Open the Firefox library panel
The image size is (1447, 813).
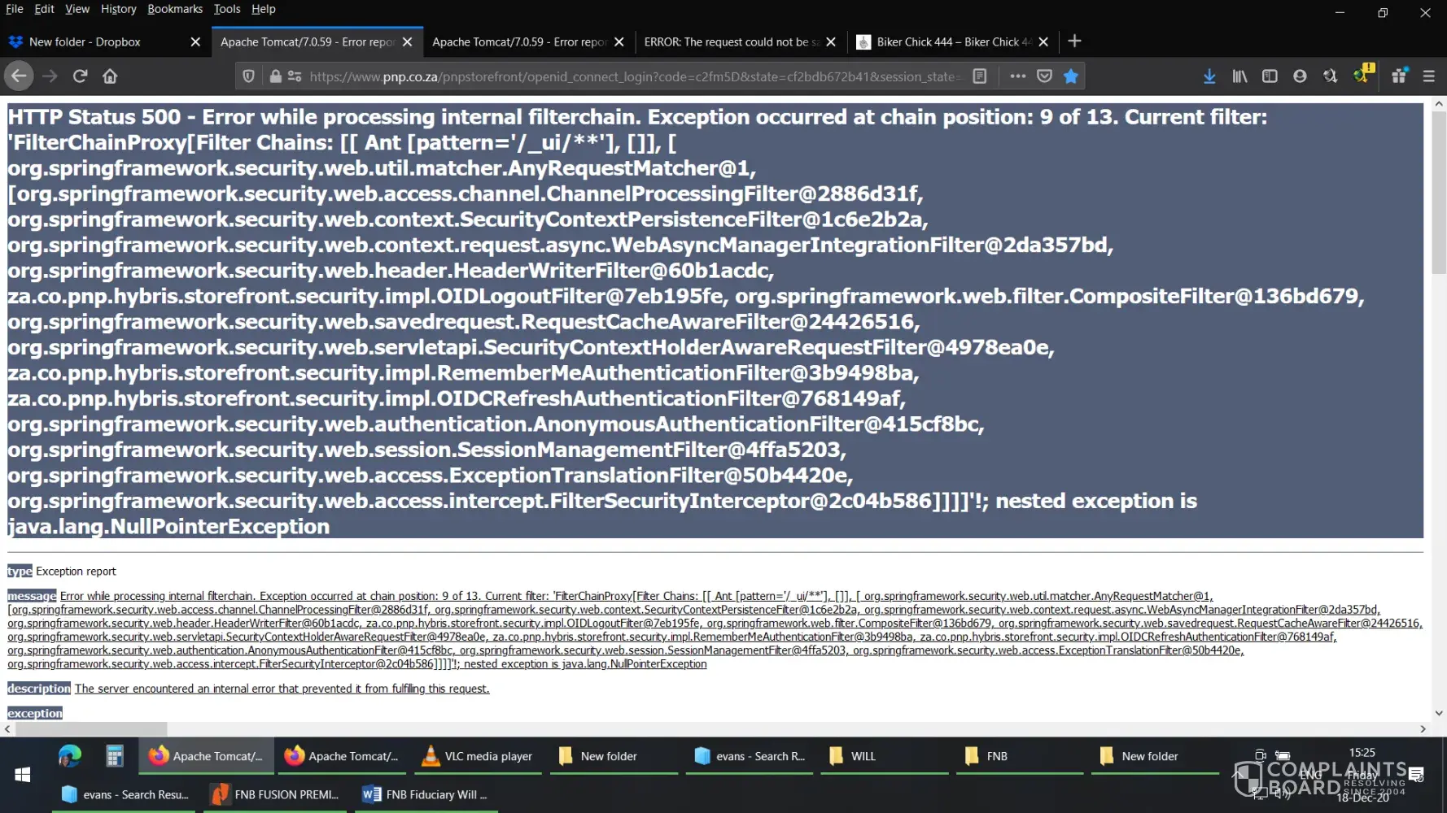pos(1239,76)
